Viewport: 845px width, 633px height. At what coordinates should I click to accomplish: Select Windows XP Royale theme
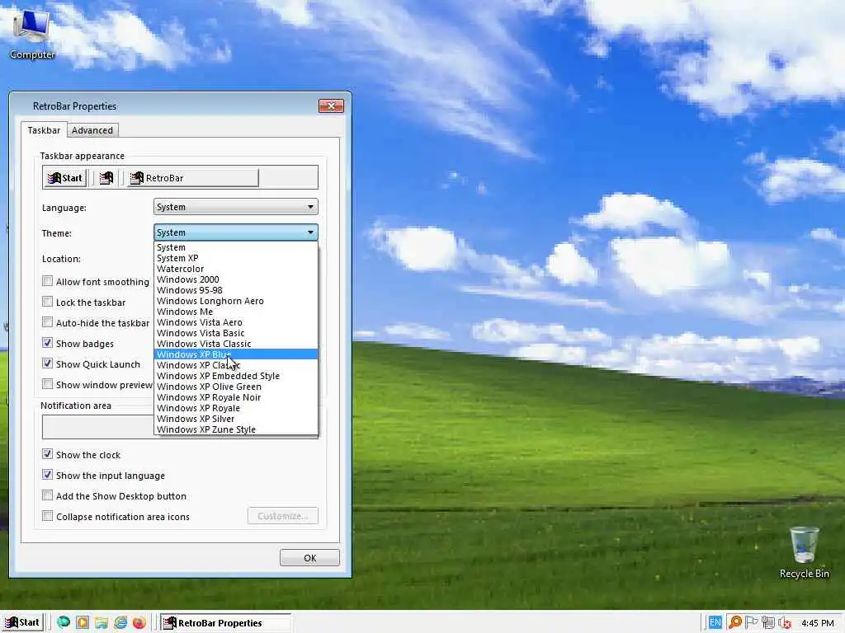[236, 408]
